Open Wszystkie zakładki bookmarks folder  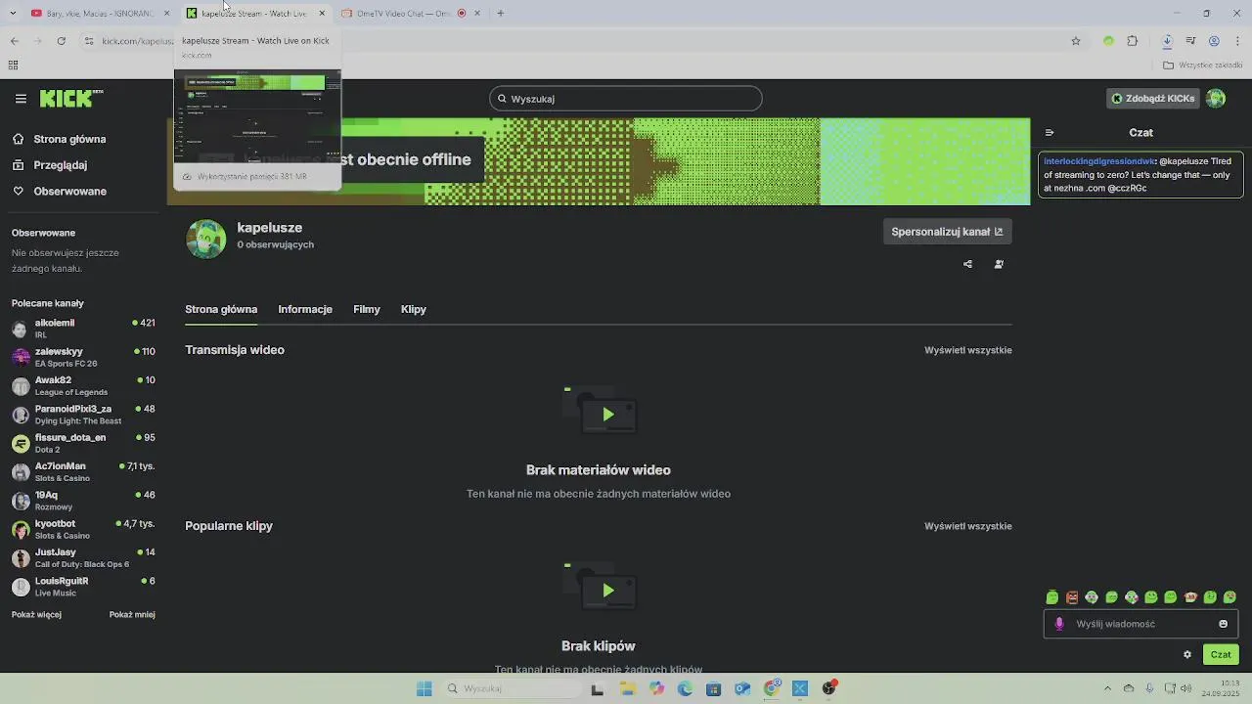tap(1203, 66)
